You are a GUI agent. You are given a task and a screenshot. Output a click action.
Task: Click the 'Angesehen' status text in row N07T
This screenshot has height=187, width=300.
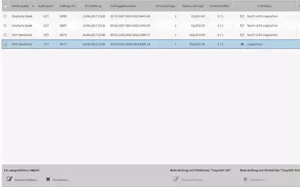[255, 44]
